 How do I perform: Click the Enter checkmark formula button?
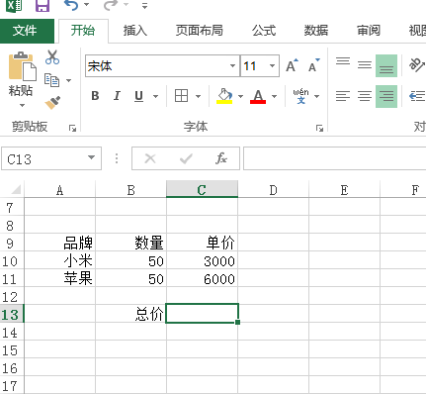186,159
